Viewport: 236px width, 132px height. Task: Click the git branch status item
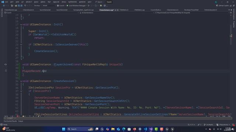tap(208, 125)
